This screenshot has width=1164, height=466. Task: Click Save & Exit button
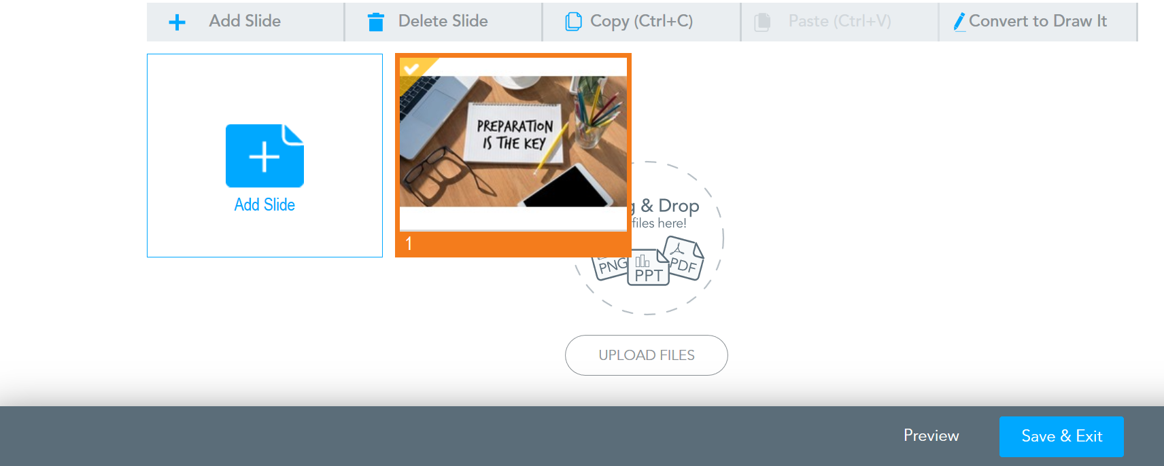pos(1061,436)
